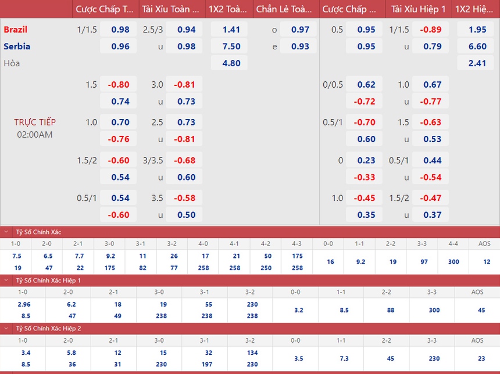Image resolution: width=500 pixels, height=374 pixels.
Task: Choose second-half 2-2 score odds 45
Action: click(x=391, y=358)
